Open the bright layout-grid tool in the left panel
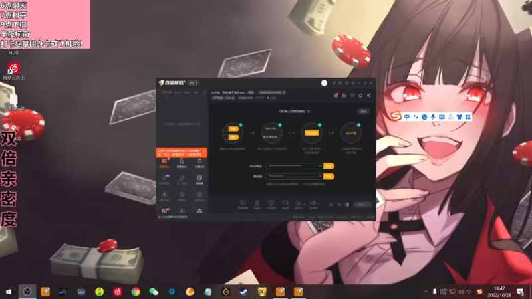Viewport: 532px width, 299px height. 199,179
